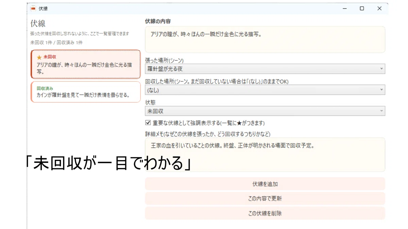Close the 伏線 window
Image resolution: width=408 pixels, height=229 pixels.
point(379,8)
